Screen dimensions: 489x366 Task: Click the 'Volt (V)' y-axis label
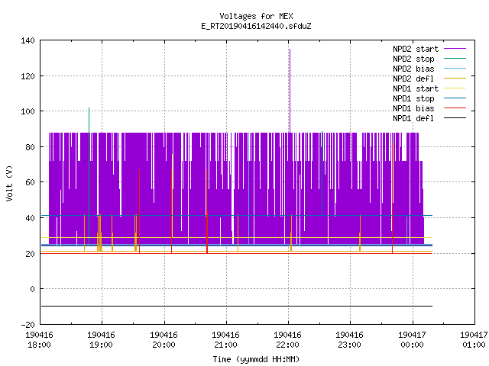(9, 183)
